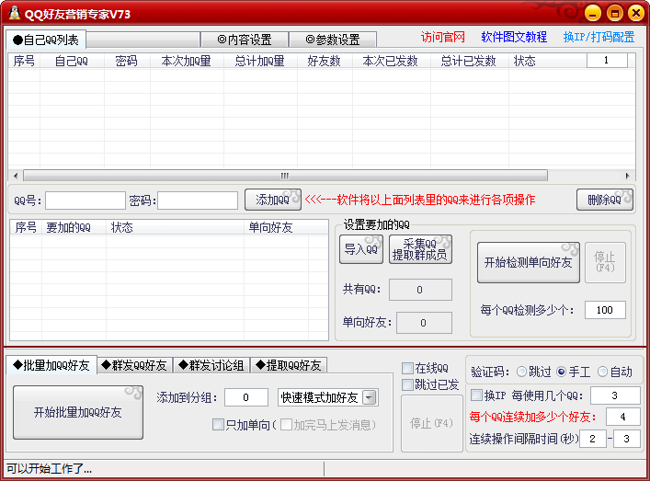The height and width of the screenshot is (481, 650).
Task: Click left arrow of horizontal scrollbar
Action: tap(16, 176)
